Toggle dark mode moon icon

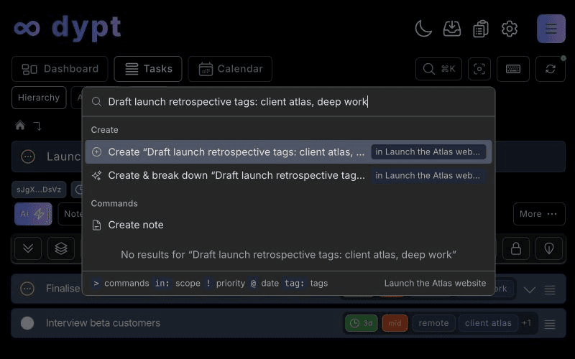coord(423,29)
